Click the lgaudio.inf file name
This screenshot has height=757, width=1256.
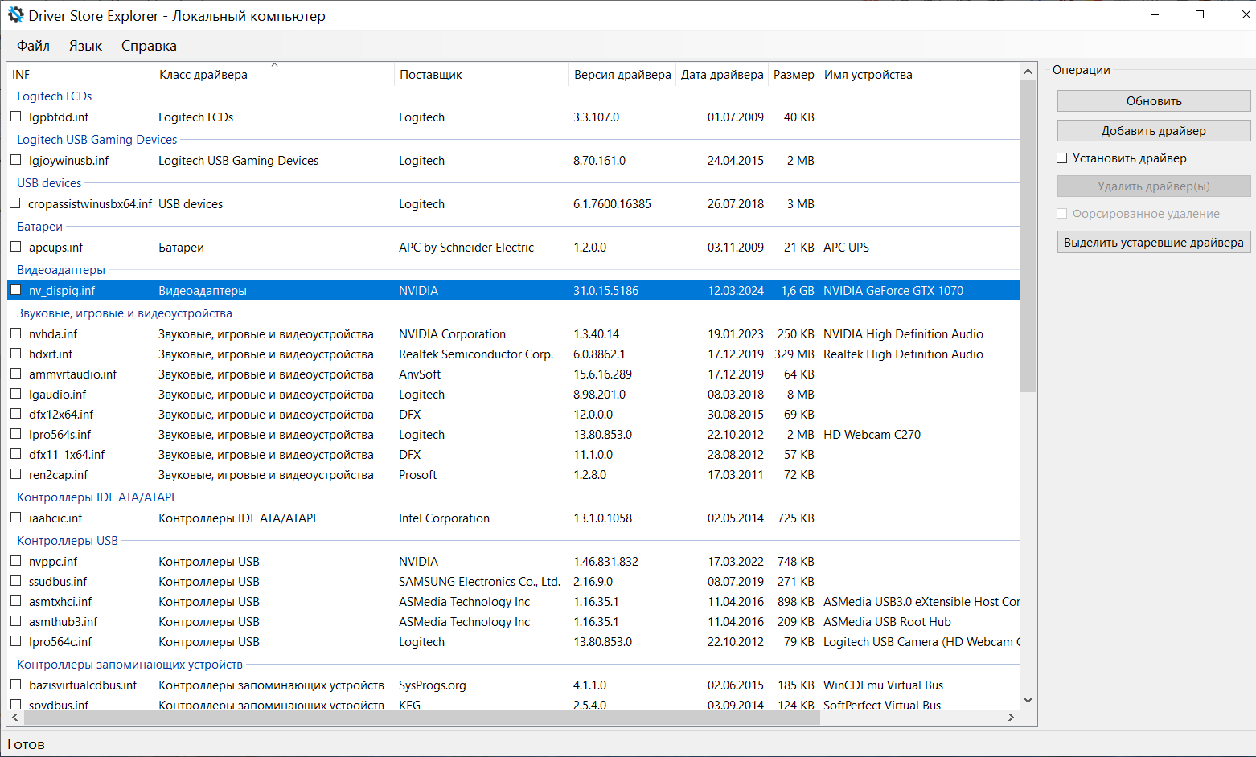pyautogui.click(x=58, y=395)
